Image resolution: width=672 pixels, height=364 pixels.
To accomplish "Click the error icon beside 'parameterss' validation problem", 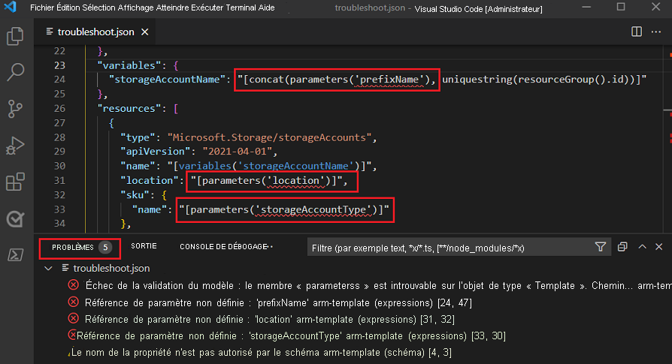I will click(x=73, y=285).
